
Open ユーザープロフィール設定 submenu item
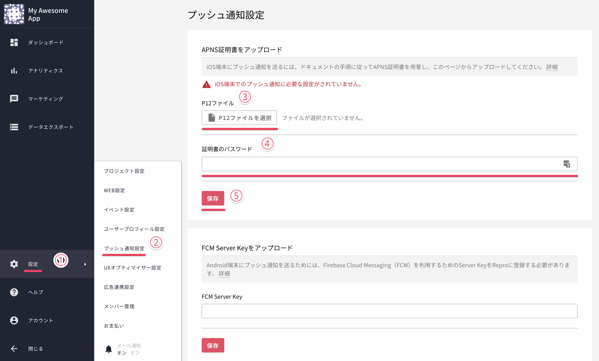134,229
